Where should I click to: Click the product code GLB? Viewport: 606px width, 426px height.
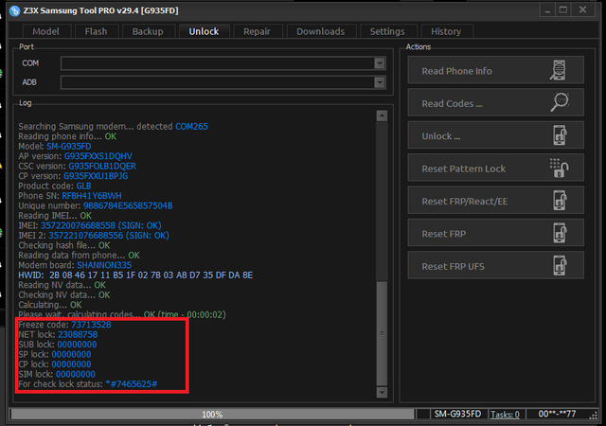83,186
